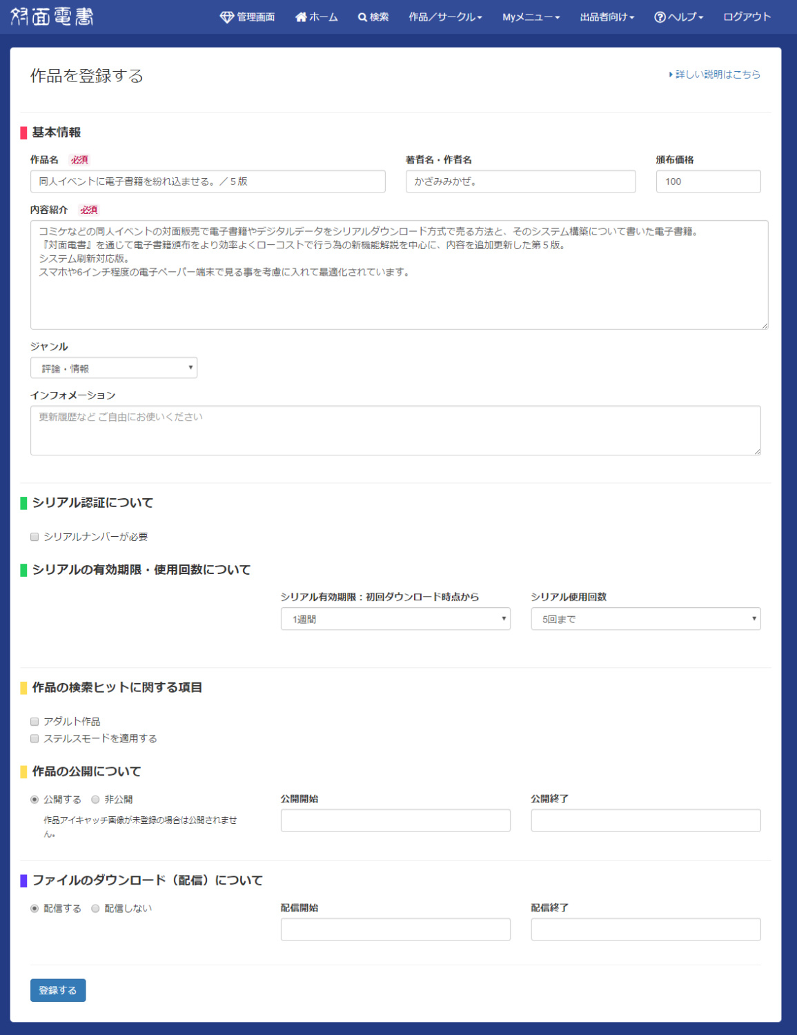Viewport: 797px width, 1035px height.
Task: Click the 公開開始 date input field
Action: coord(395,820)
